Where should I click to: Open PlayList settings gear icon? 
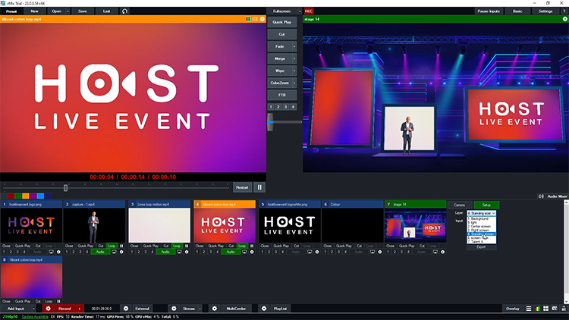click(263, 309)
